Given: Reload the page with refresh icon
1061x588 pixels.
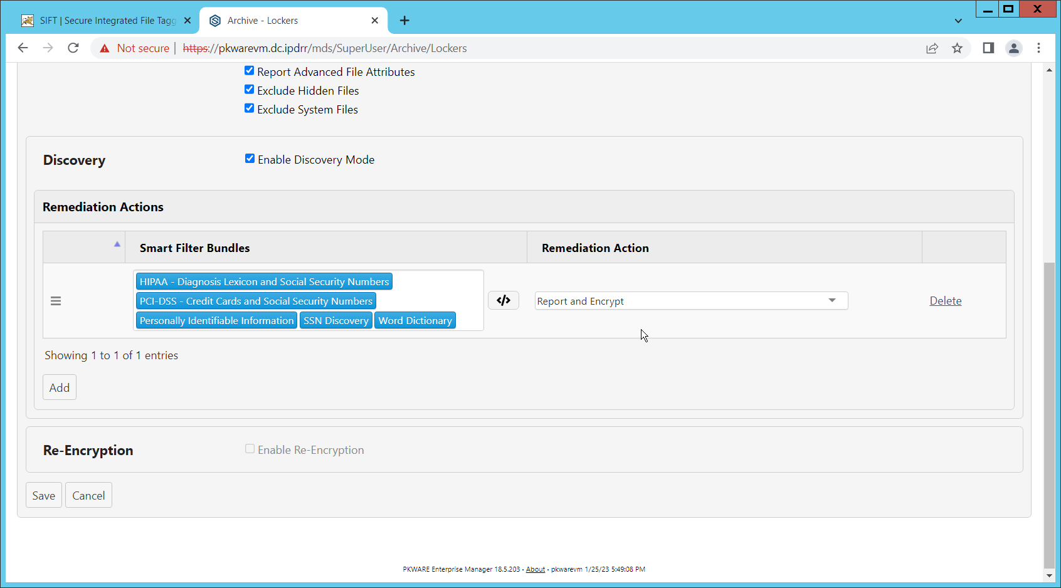Looking at the screenshot, I should 73,48.
